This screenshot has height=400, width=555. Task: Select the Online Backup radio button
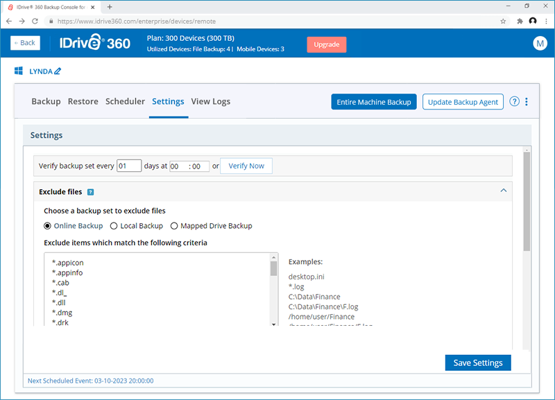(x=48, y=226)
